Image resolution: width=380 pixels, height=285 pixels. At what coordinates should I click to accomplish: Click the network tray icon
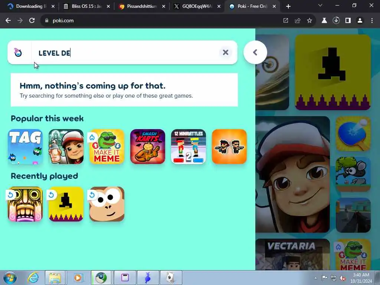tap(334, 278)
